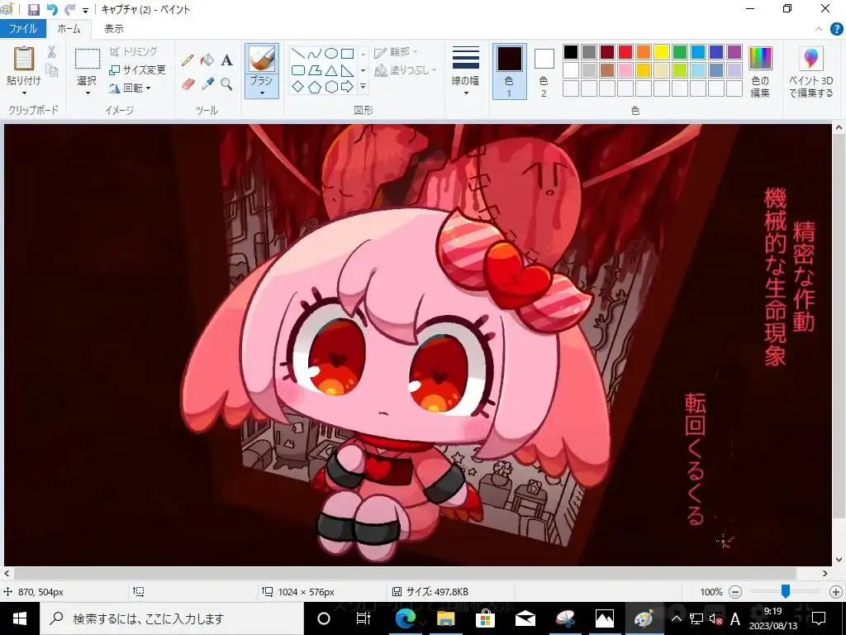Screen dimensions: 846x635
Task: Click the vertical scrollbar down arrow
Action: (839, 560)
